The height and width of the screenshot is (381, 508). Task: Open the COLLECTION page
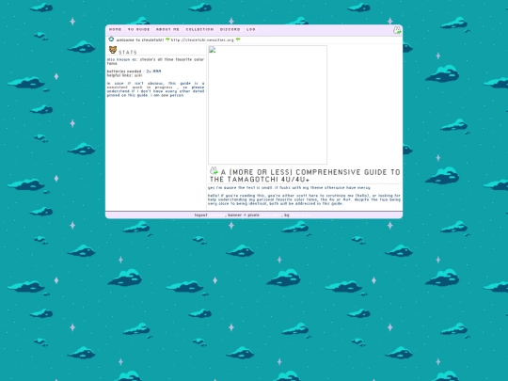point(199,29)
